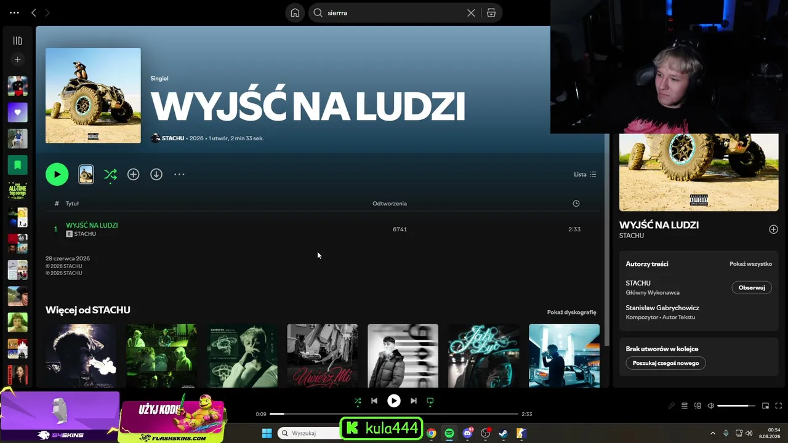Click the system tray microphone icon
The width and height of the screenshot is (788, 443).
coord(726,433)
